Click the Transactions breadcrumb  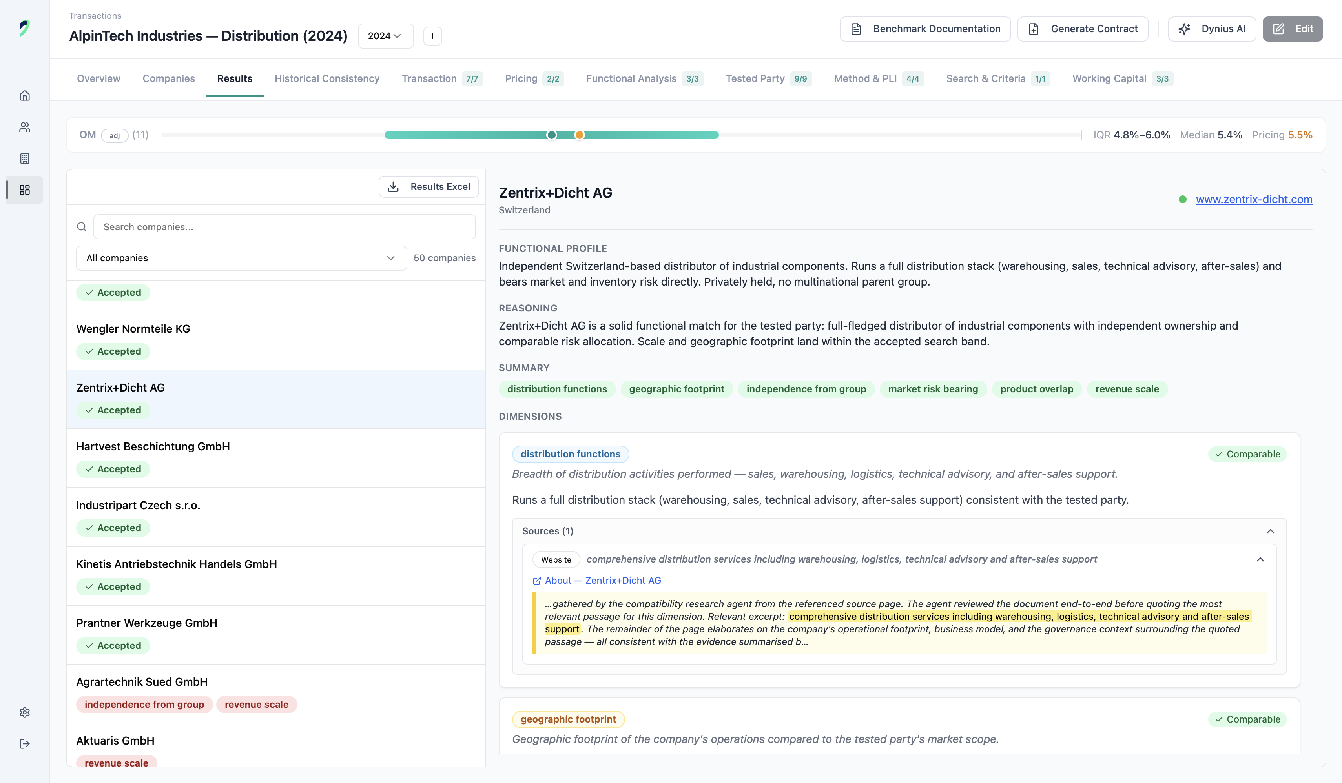click(x=95, y=16)
